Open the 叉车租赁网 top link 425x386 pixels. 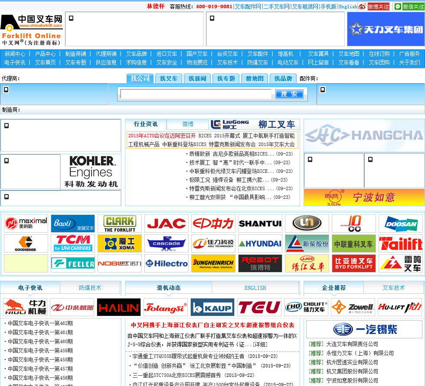pos(305,6)
